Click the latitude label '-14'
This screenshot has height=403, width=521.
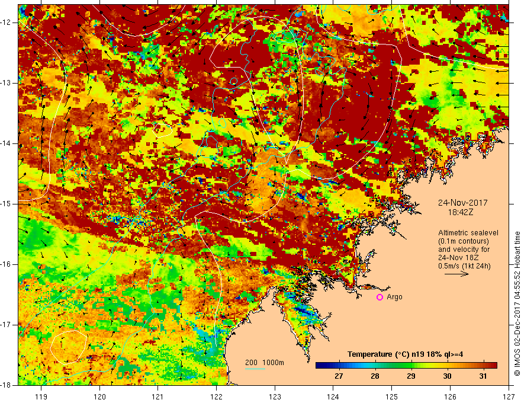(6, 143)
